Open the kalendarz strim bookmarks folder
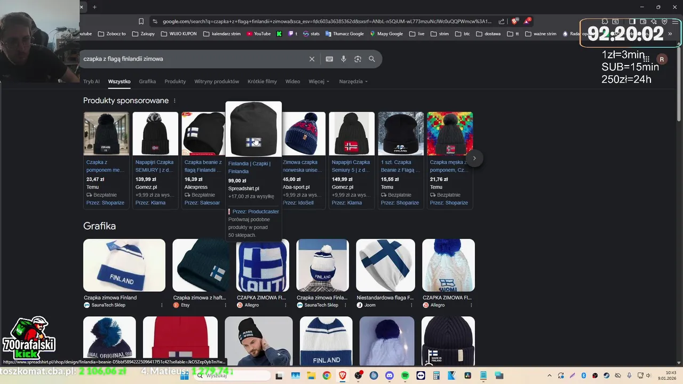 tap(222, 34)
